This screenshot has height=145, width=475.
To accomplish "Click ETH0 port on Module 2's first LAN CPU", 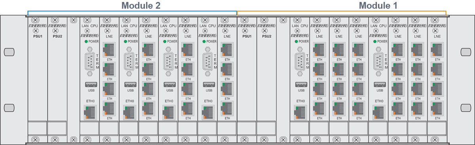I will click(90, 113).
